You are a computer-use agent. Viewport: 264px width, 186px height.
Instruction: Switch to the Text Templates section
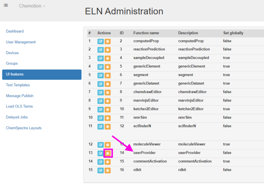click(17, 85)
